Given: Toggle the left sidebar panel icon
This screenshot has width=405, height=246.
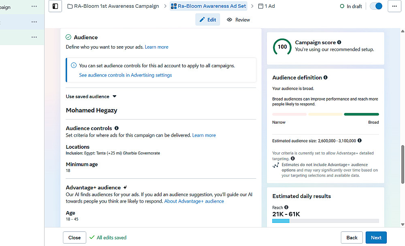Looking at the screenshot, I should point(55,6).
